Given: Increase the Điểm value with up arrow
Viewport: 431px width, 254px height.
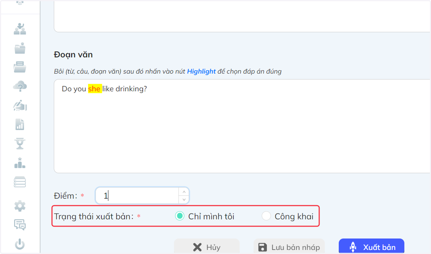Looking at the screenshot, I should 184,192.
